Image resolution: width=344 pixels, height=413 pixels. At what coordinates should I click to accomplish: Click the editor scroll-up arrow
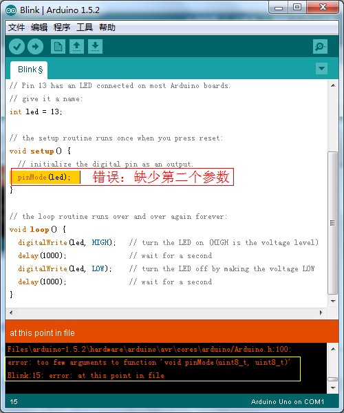(333, 85)
